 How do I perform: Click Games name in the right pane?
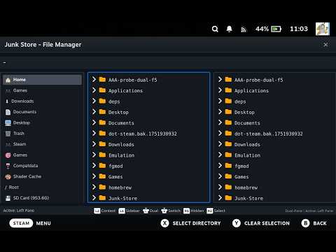tap(241, 177)
